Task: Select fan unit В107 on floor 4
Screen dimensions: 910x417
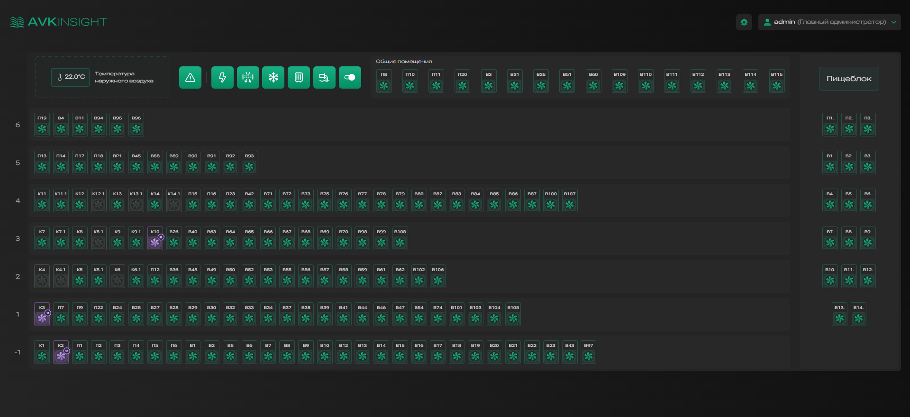Action: (570, 200)
